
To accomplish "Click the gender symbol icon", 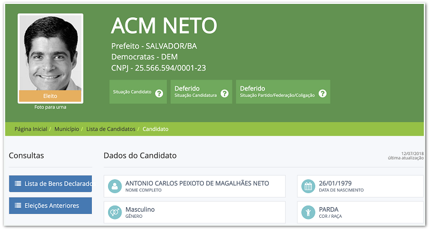I will (x=114, y=212).
